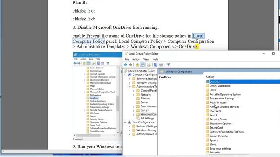Click the Local Group Policy Editor title bar icon
Screen dimensions: 280x157
[126, 54]
